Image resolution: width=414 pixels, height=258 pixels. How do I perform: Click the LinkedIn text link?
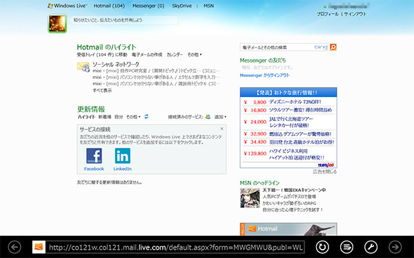point(123,169)
